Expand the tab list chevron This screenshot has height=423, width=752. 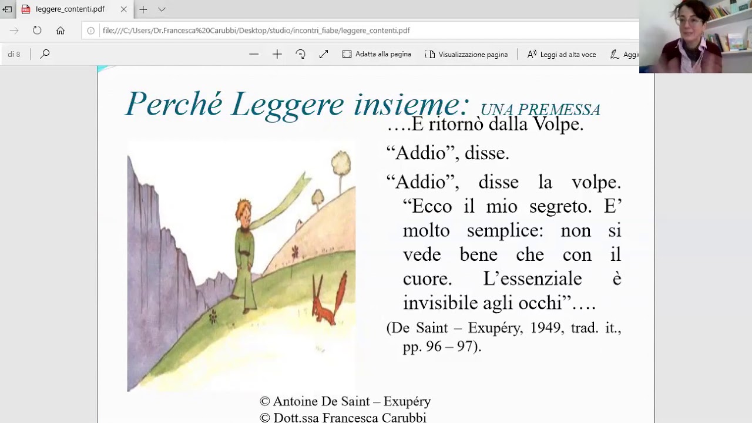pos(162,9)
